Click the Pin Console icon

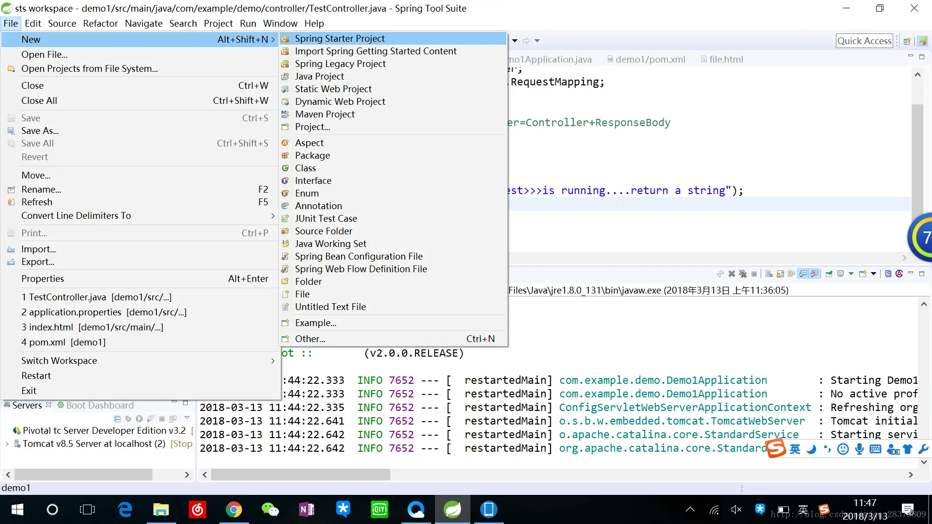(x=829, y=274)
